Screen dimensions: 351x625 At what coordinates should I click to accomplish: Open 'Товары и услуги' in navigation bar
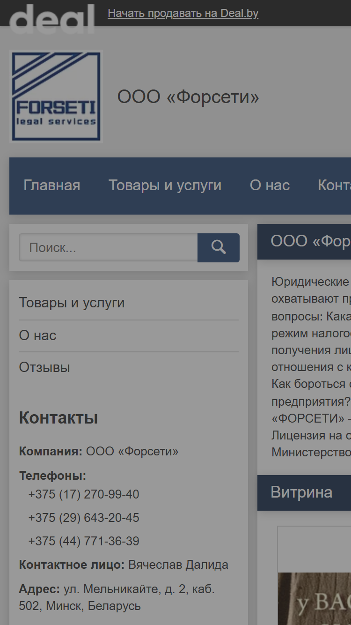(x=165, y=186)
